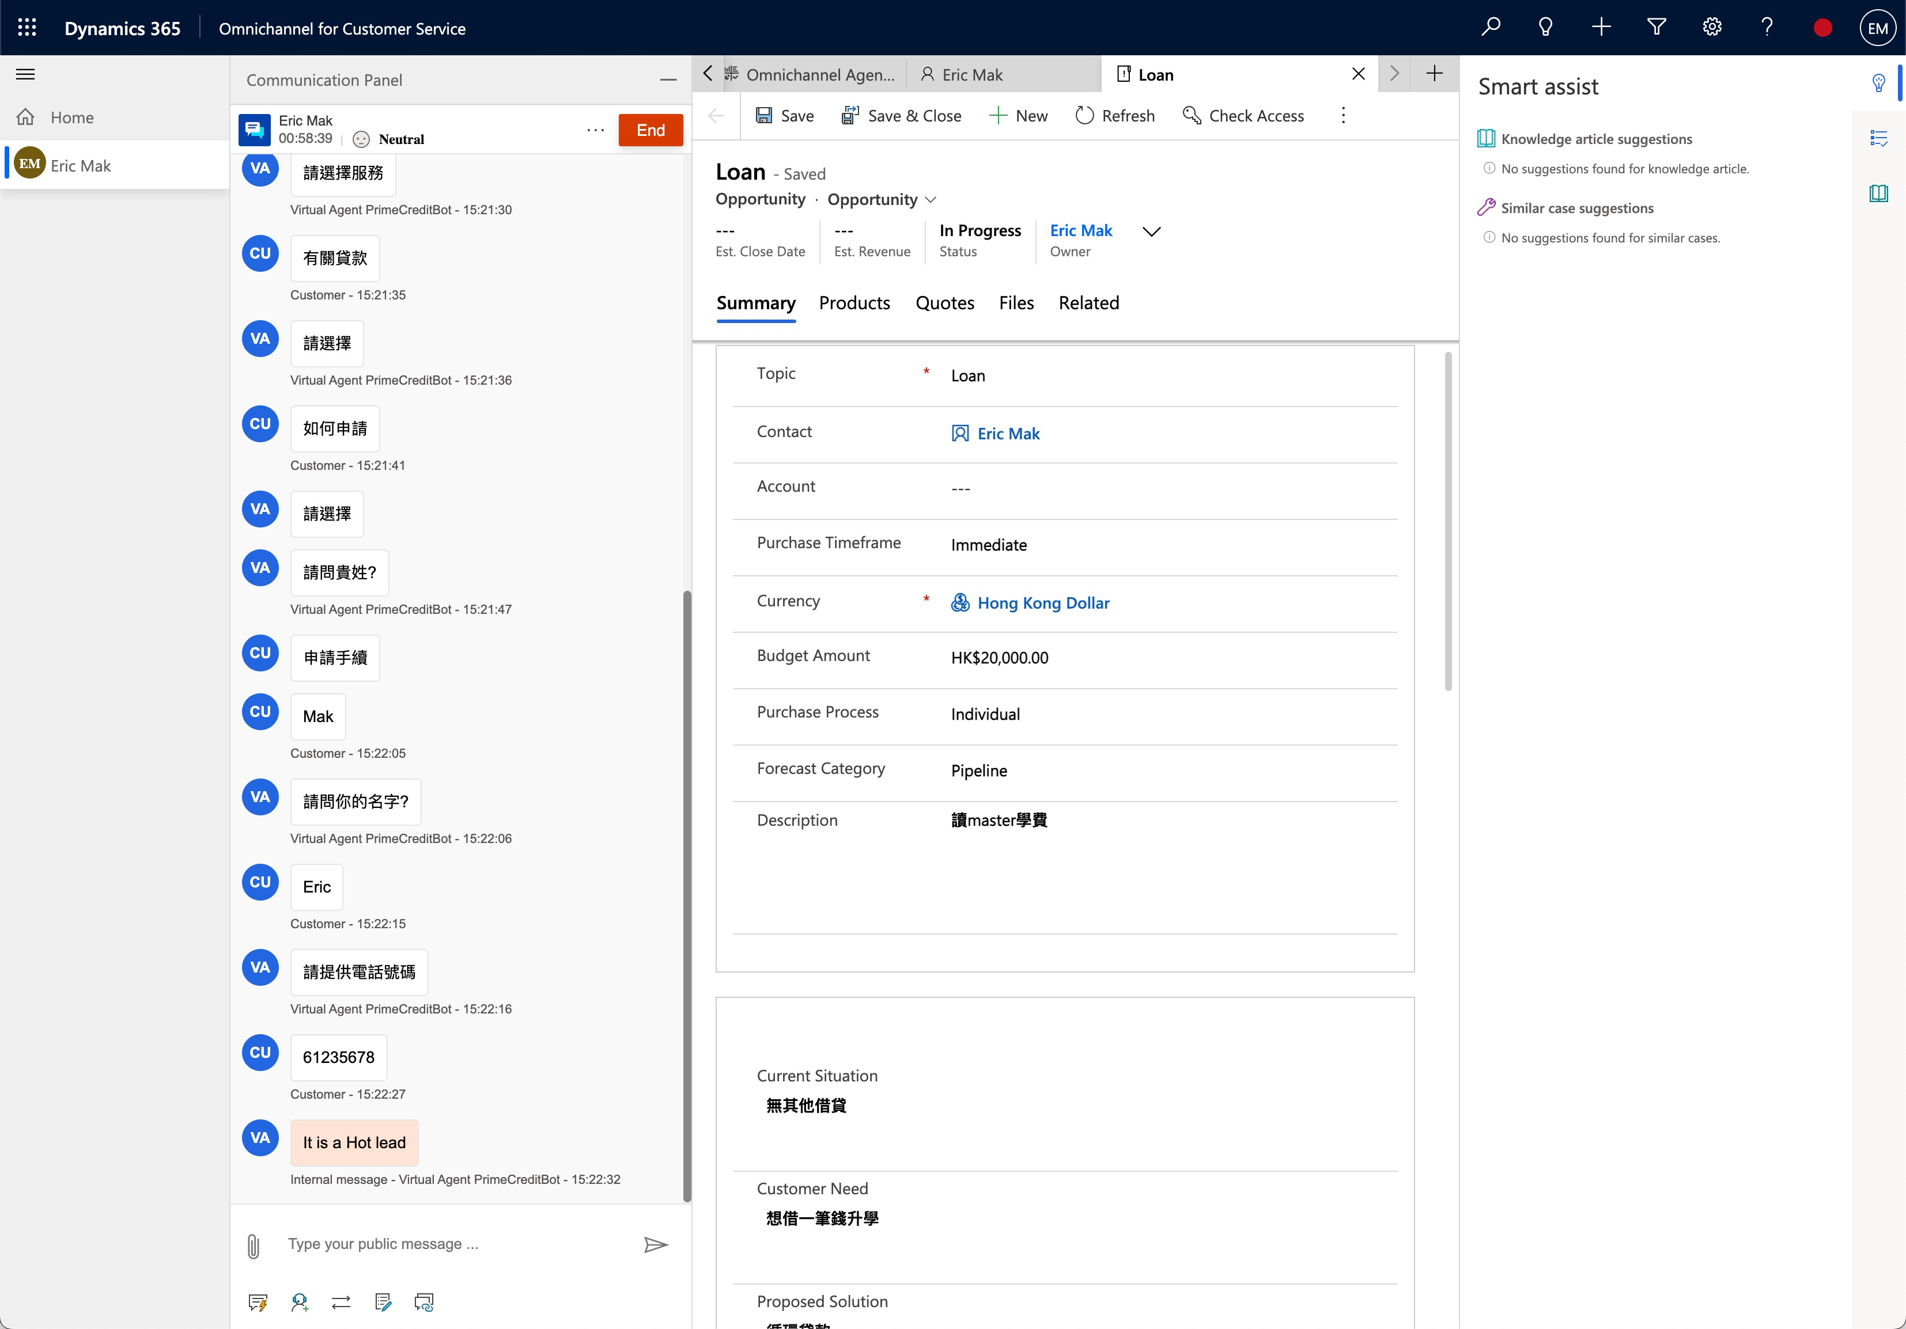
Task: Open conversation more options ellipsis
Action: coord(595,130)
